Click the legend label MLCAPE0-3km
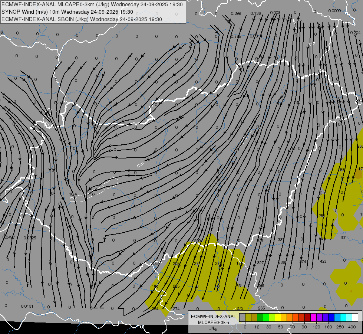The height and width of the screenshot is (334, 363). click(213, 322)
